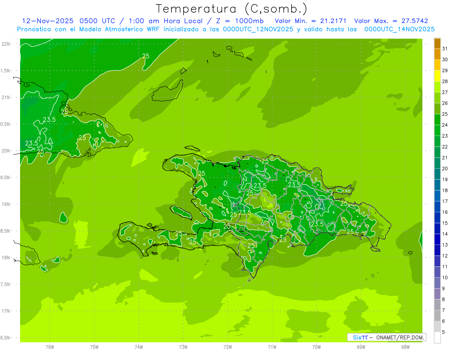Click the legend label "28"

coord(445,81)
